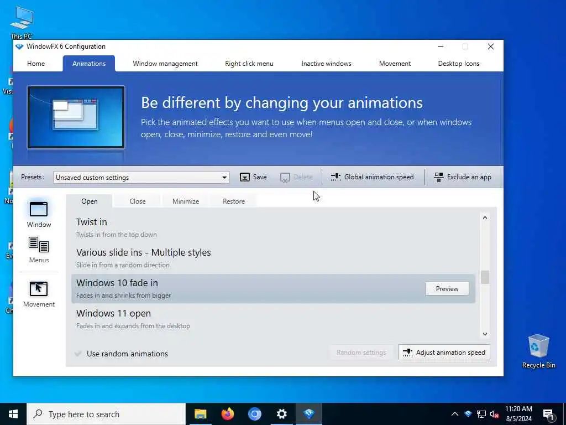Select the Twist in animation
566x425 pixels.
(273, 227)
